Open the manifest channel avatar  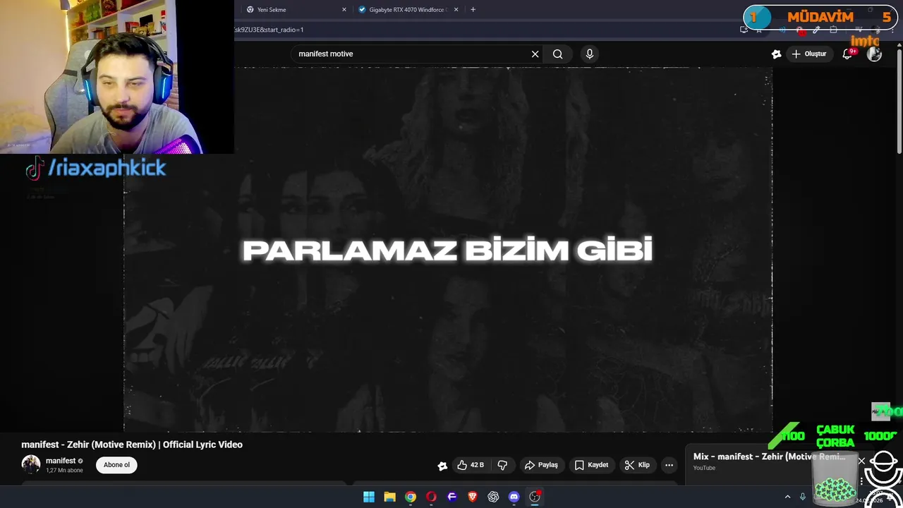click(x=31, y=464)
